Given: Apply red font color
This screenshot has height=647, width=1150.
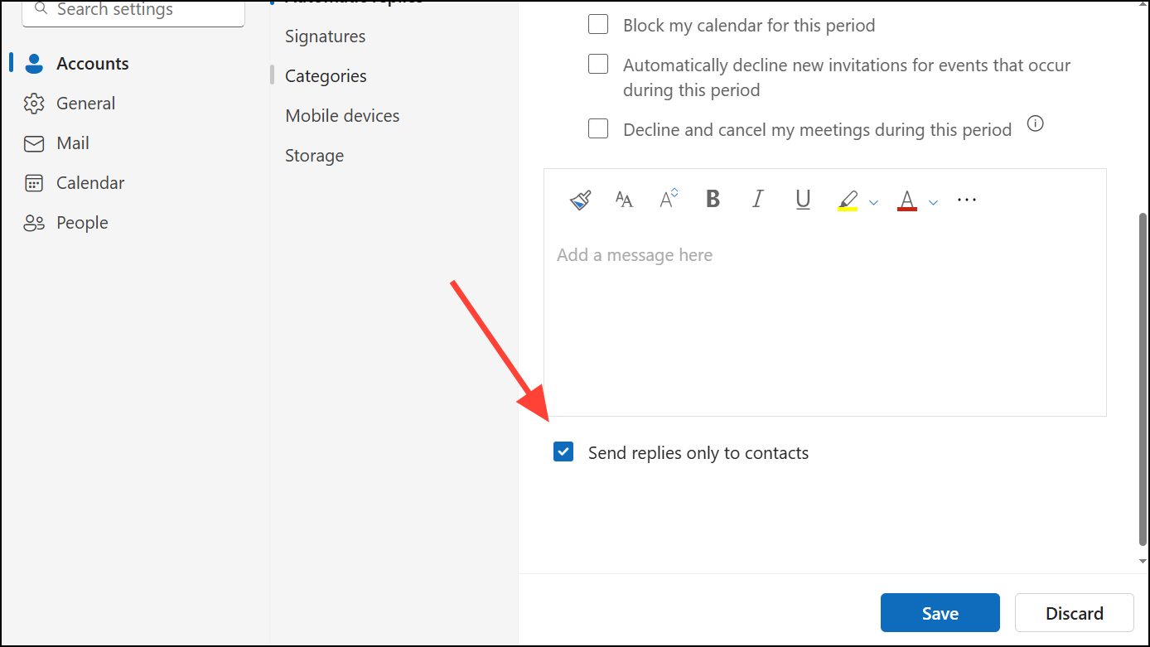Looking at the screenshot, I should tap(907, 200).
